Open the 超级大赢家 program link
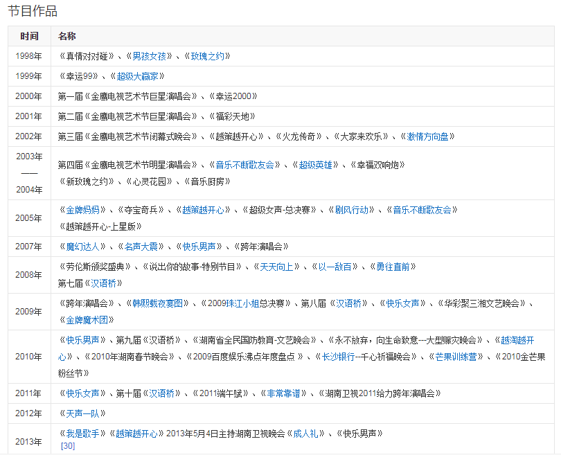Screen dimensions: 561x455 (x=141, y=76)
